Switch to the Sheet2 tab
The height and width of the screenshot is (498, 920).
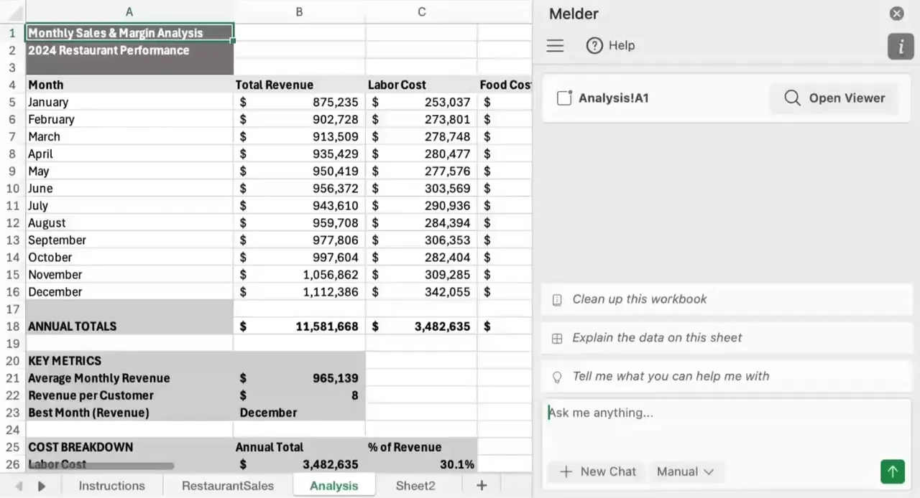point(415,486)
